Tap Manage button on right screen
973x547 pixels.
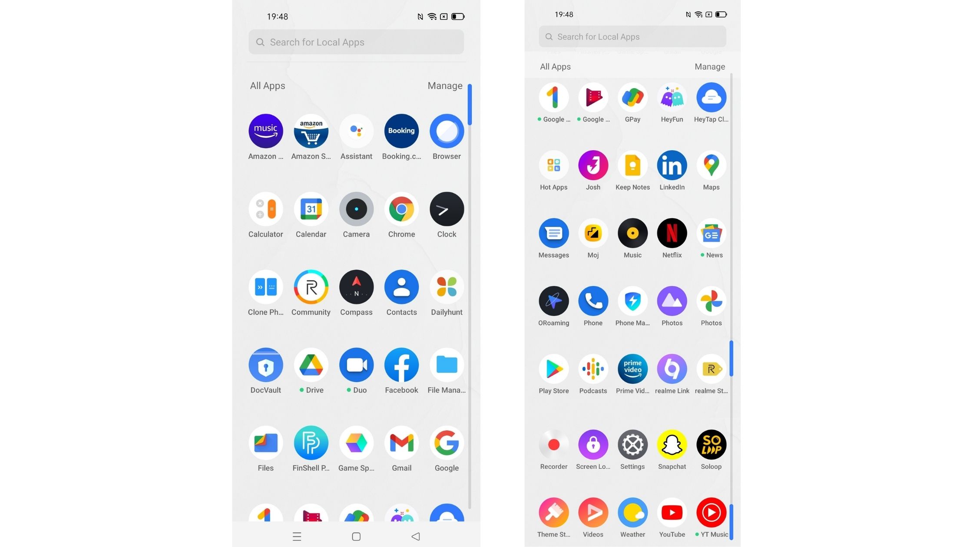click(x=710, y=66)
